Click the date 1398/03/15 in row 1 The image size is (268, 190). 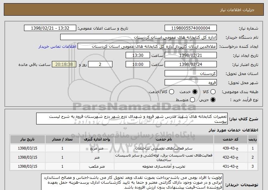pos(27,148)
